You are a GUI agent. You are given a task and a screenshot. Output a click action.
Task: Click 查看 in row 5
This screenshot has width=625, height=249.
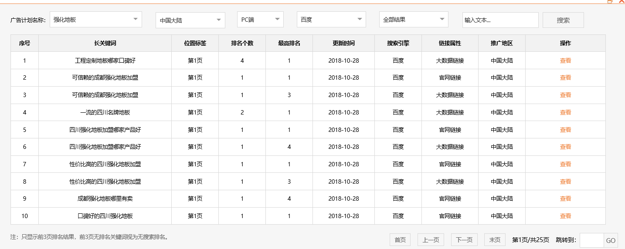[565, 130]
